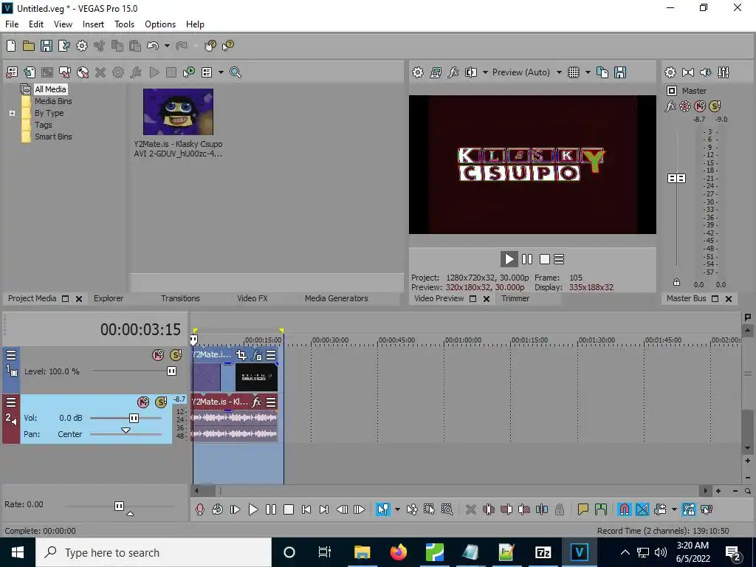This screenshot has width=756, height=567.
Task: Click Preview on External Monitor icon
Action: click(x=436, y=72)
